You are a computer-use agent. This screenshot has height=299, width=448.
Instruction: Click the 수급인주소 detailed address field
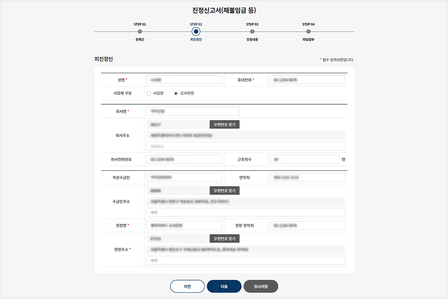click(246, 212)
